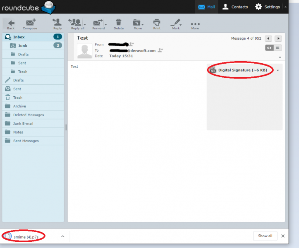Open the Contacts tab
Screen dimensions: 299x248
[x=235, y=7]
